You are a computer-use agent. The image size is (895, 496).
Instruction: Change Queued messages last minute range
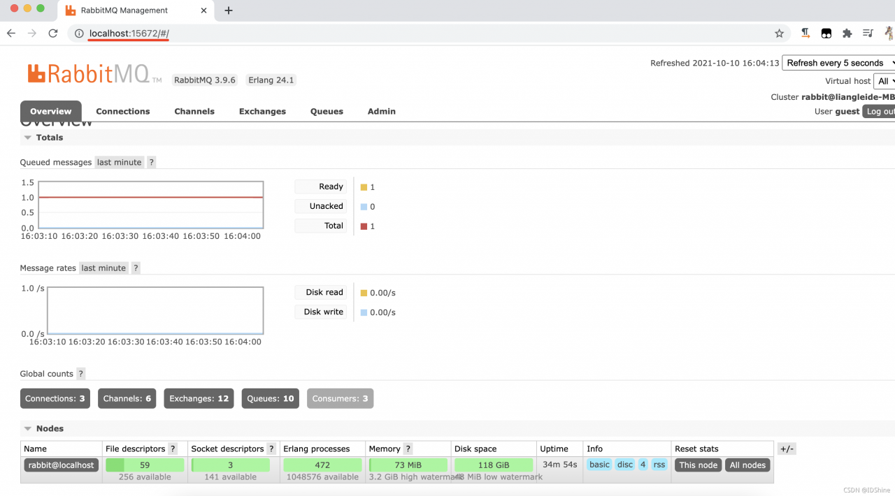click(120, 162)
